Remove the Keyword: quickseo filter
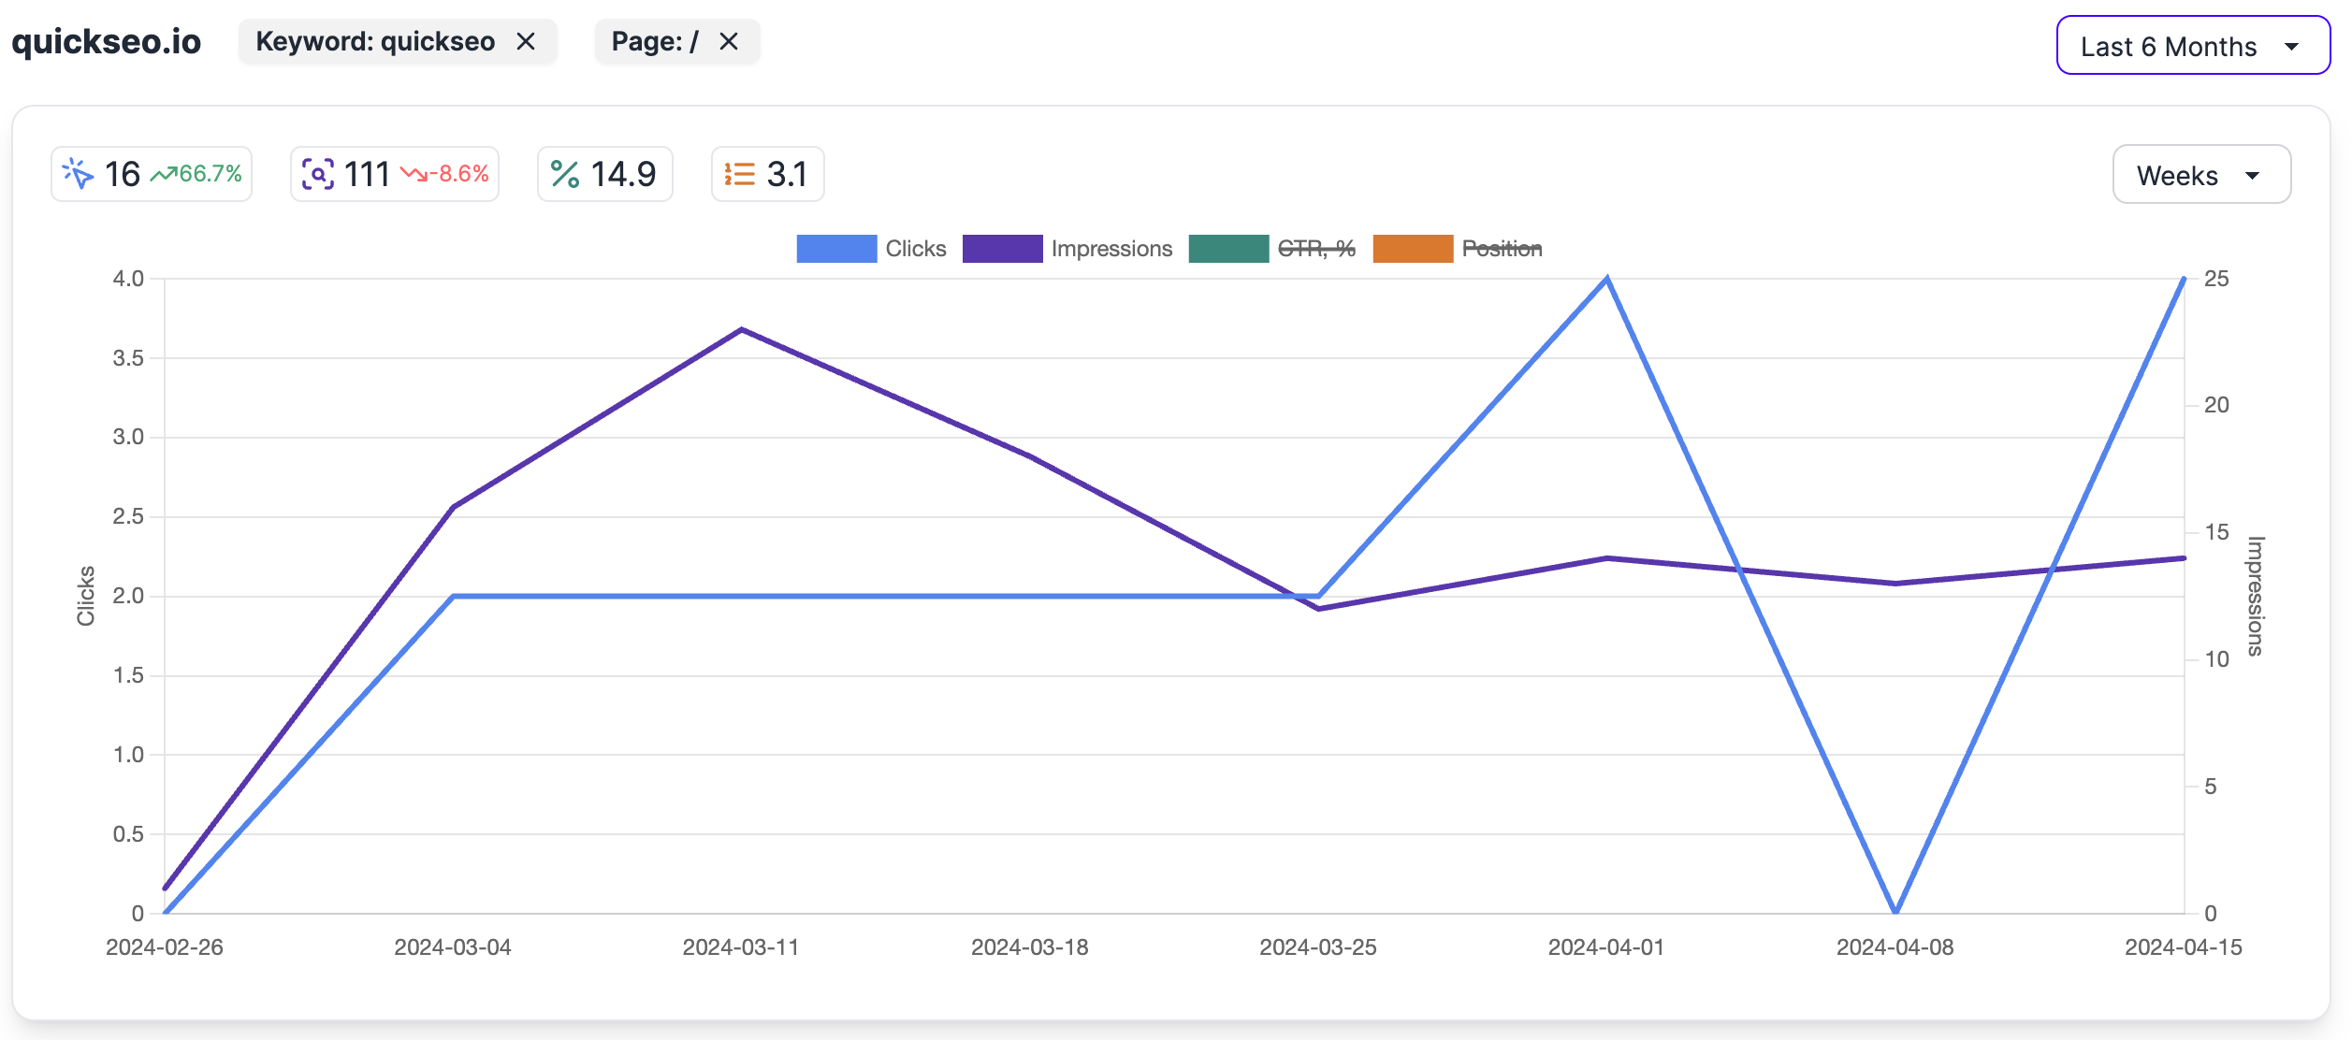The height and width of the screenshot is (1040, 2352). 526,42
